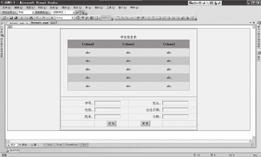Click the 性别 text box
The image size is (261, 157).
tap(107, 110)
